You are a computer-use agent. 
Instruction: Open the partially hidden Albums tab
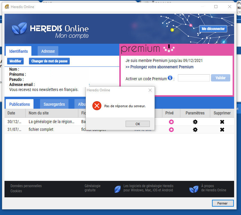tap(80, 104)
